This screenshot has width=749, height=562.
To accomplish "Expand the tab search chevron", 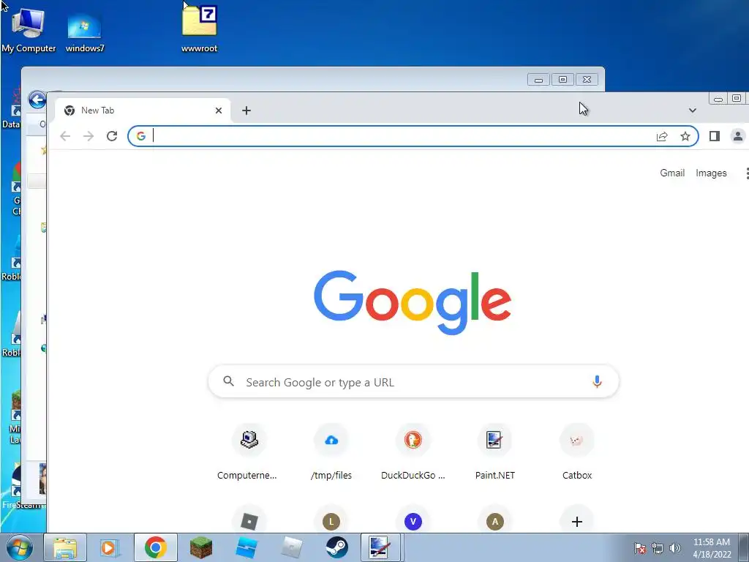I will pyautogui.click(x=692, y=110).
